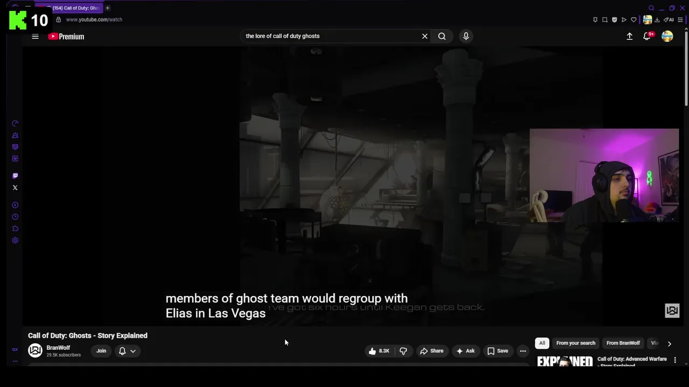Start voice search with the microphone
The width and height of the screenshot is (689, 387).
click(x=466, y=36)
